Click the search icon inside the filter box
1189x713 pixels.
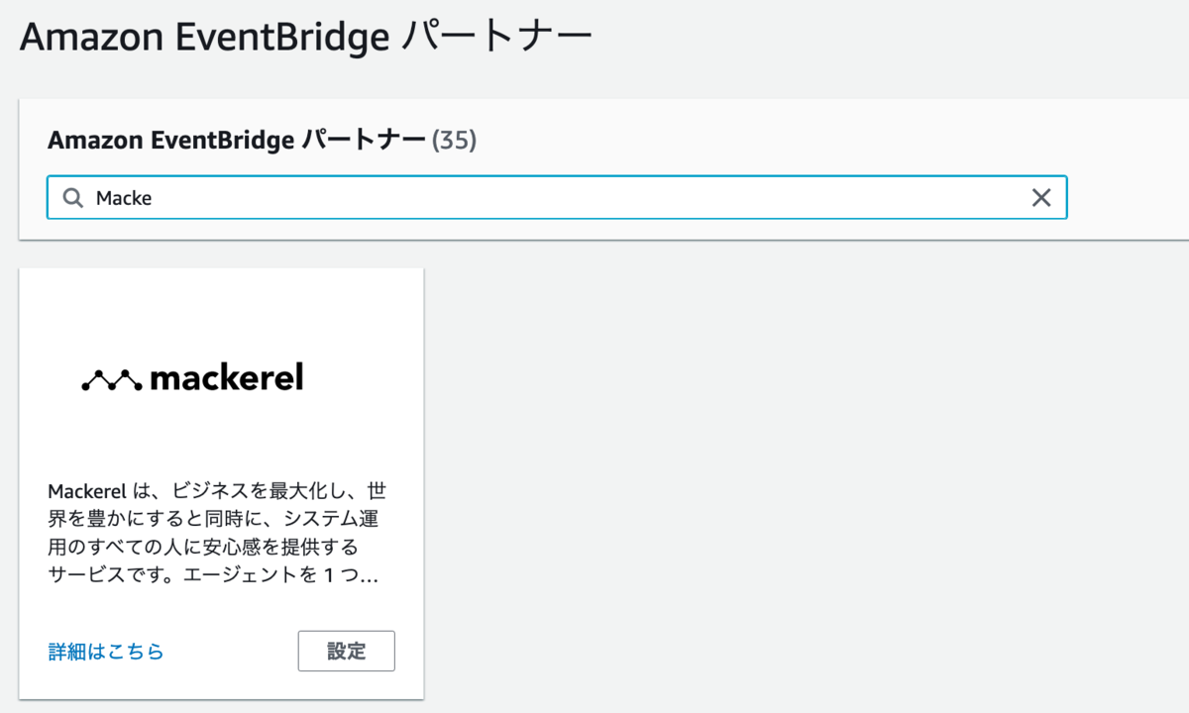(72, 197)
